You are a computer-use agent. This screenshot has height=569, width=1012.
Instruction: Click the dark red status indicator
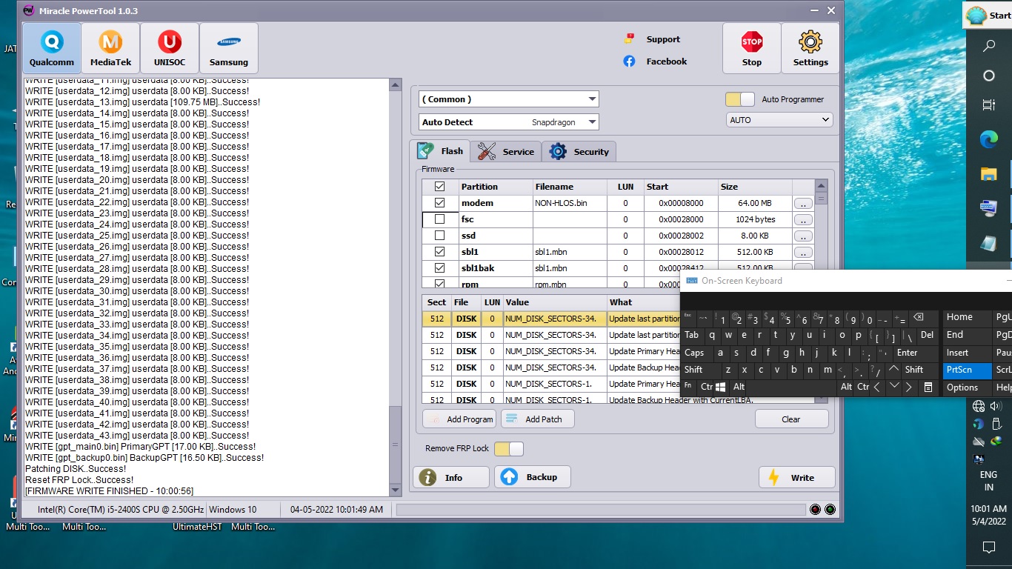[816, 510]
